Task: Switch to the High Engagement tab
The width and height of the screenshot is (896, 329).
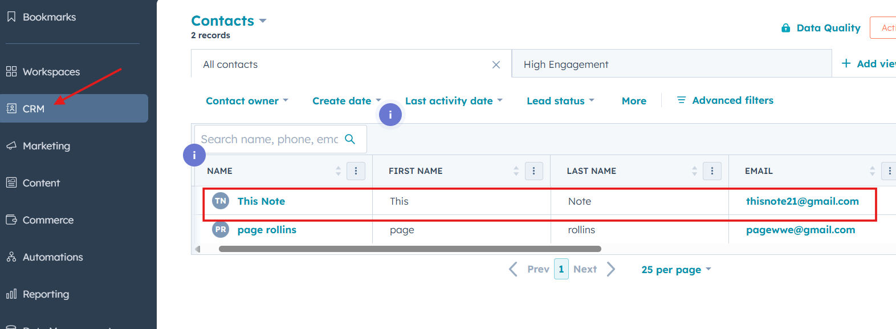Action: pos(566,64)
